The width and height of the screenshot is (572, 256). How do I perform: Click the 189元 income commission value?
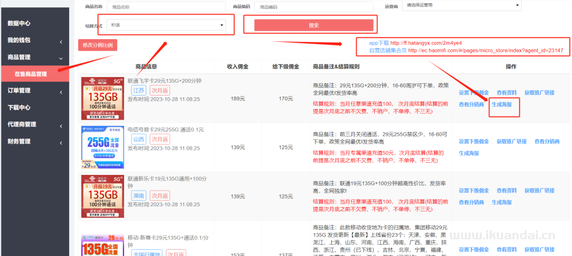pos(237,98)
